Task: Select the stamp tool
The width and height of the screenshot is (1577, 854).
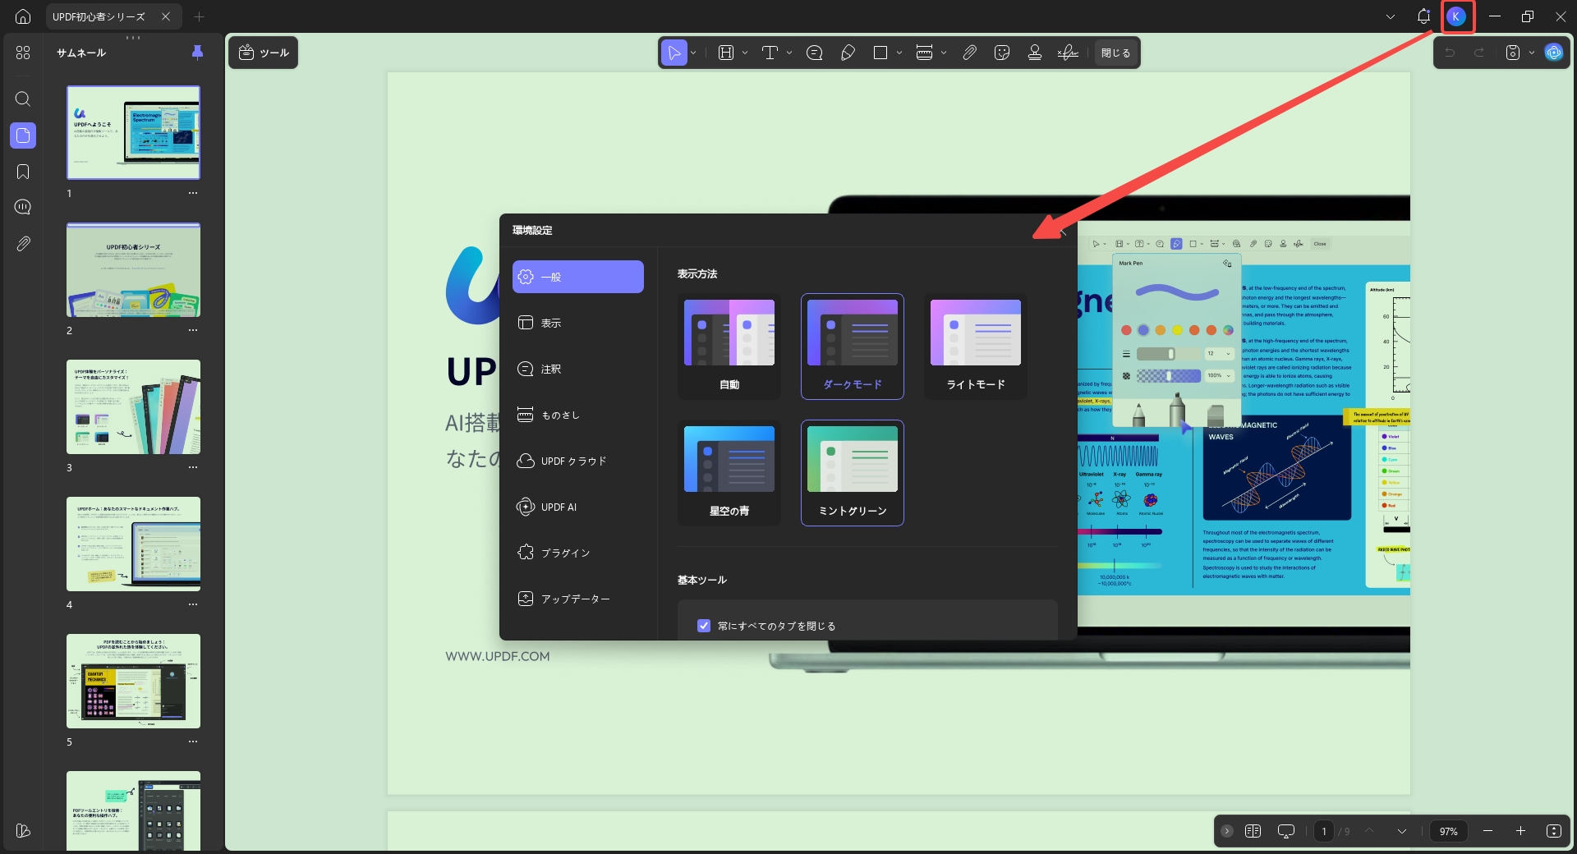Action: 1035,53
